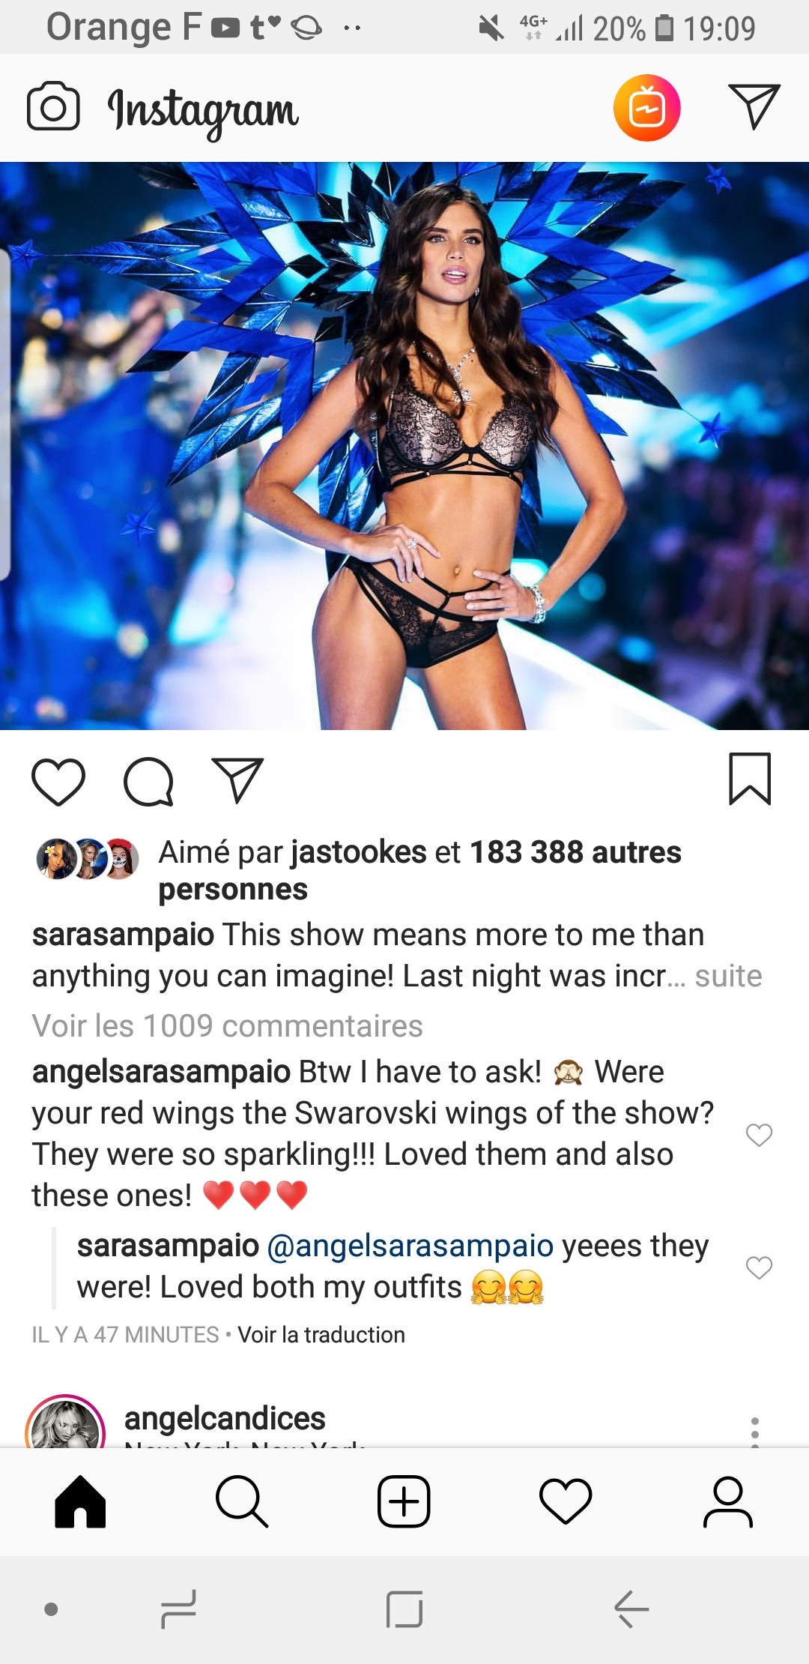Tap the comment bubble under the photo
Image resolution: width=809 pixels, height=1664 pixels.
click(x=149, y=782)
